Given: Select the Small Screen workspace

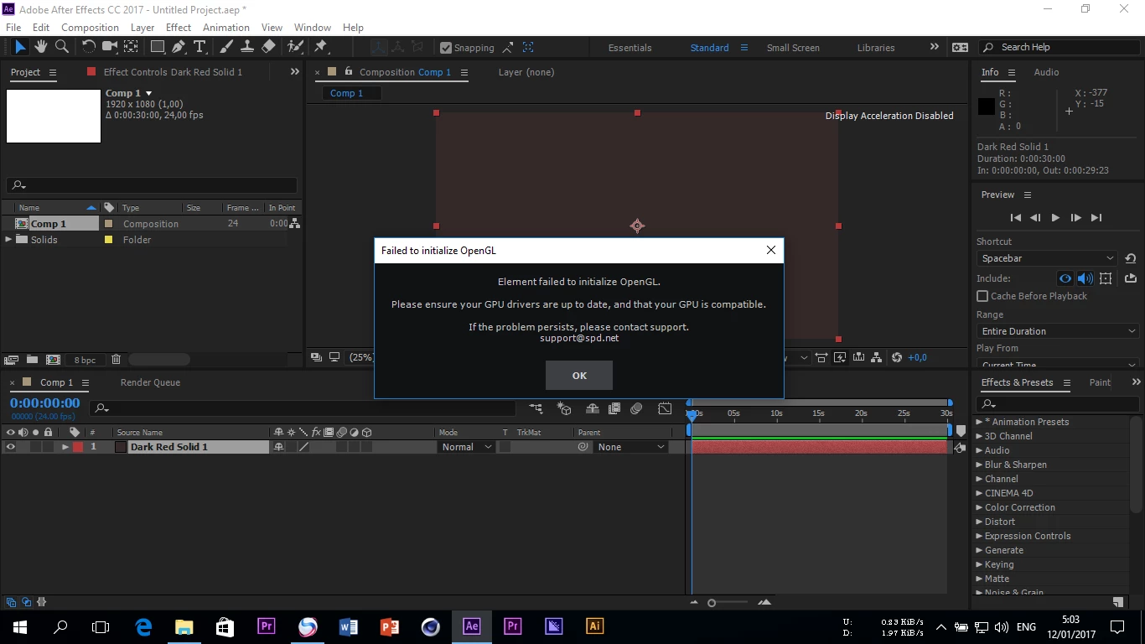Looking at the screenshot, I should 793,48.
